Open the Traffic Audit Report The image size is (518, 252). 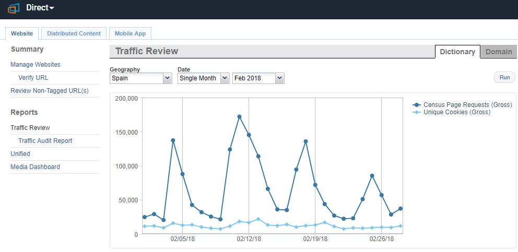[45, 141]
